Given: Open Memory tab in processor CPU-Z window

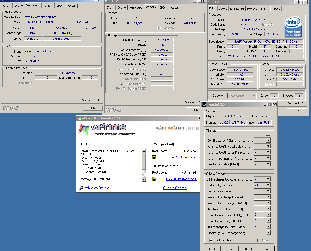Looking at the screenshot, I should (x=252, y=9).
